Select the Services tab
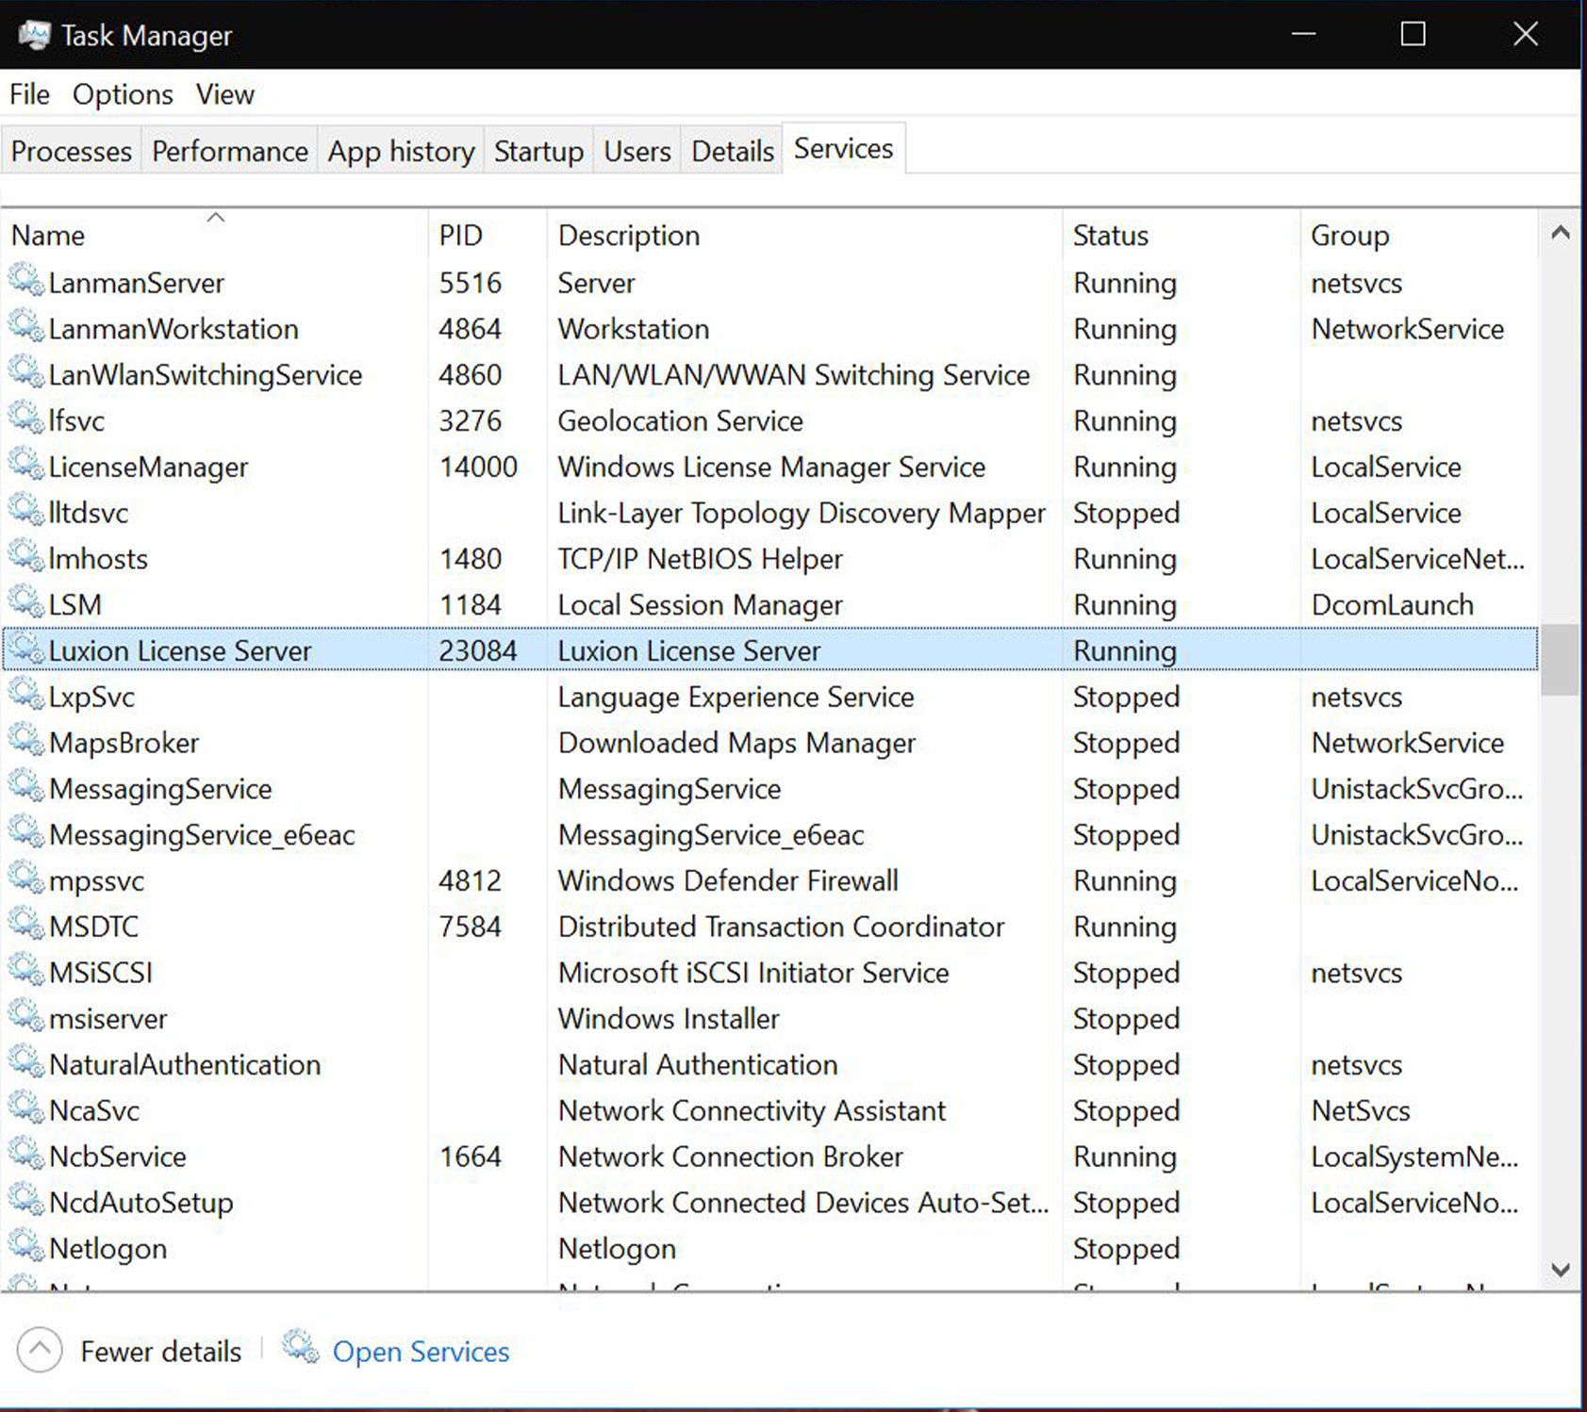Screen dimensions: 1587x1412 844,148
